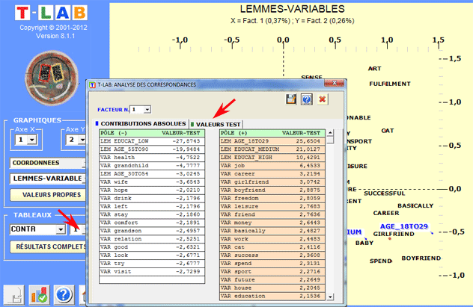
Task: Open help in the correspondence analysis dialog
Action: point(307,99)
